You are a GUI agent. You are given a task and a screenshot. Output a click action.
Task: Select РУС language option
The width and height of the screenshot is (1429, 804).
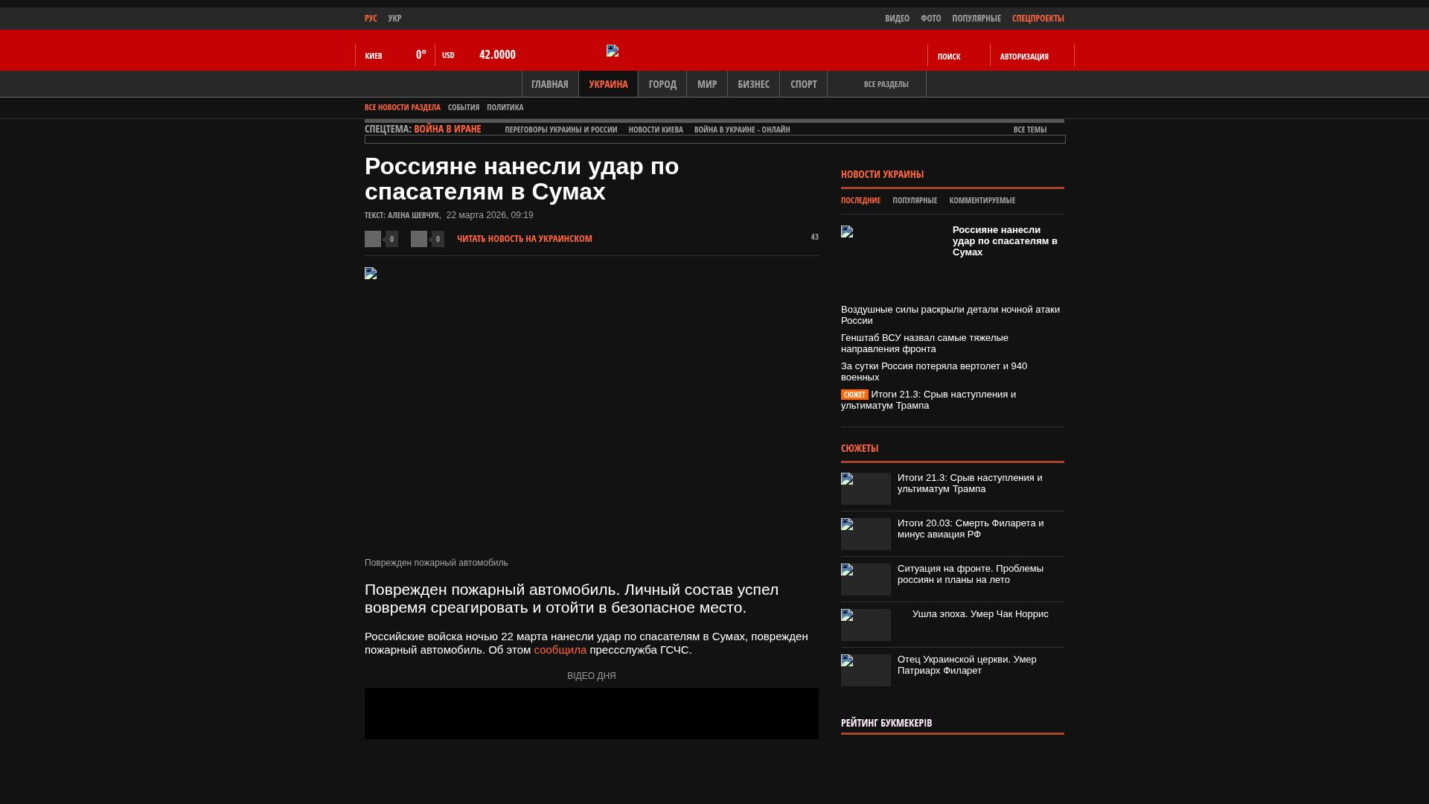pos(371,19)
